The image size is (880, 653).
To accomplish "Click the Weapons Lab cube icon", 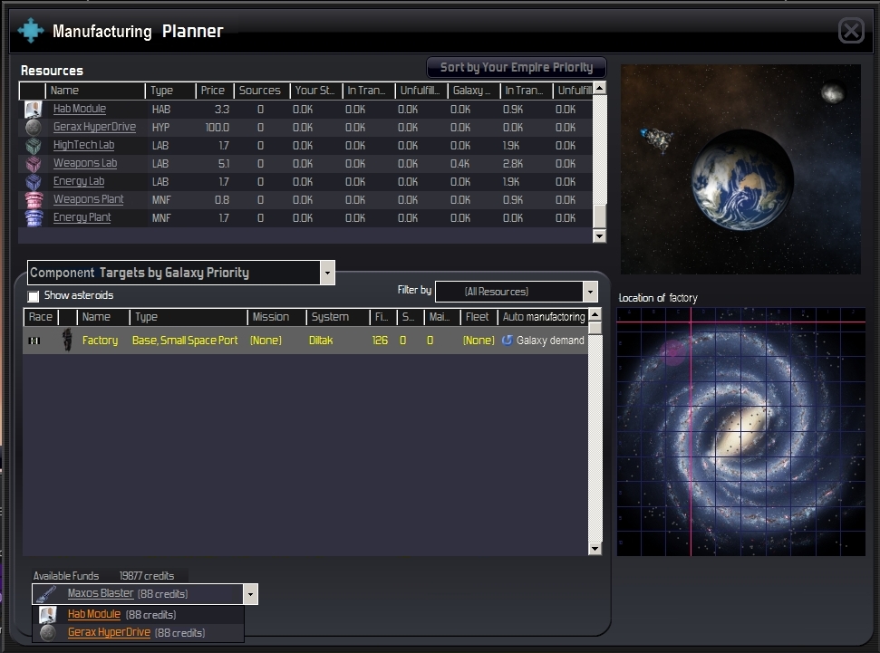I will click(33, 164).
